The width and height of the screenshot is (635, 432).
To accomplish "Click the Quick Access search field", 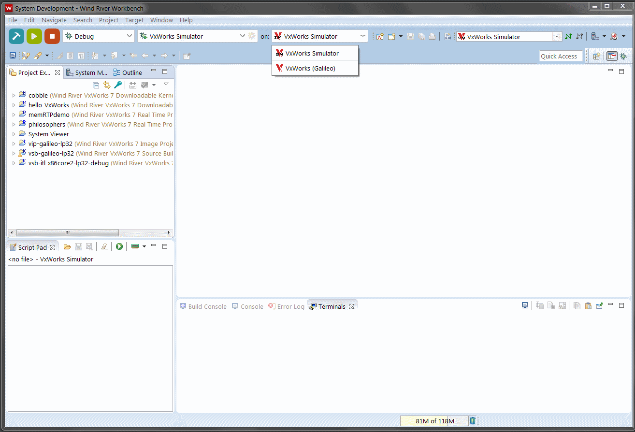I will (x=561, y=56).
